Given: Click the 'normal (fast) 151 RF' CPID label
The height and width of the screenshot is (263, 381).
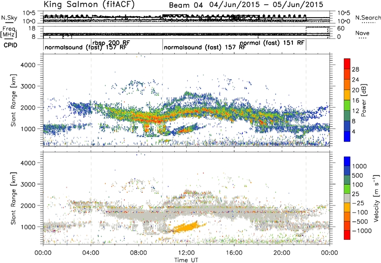Looking at the screenshot, I should tap(272, 43).
